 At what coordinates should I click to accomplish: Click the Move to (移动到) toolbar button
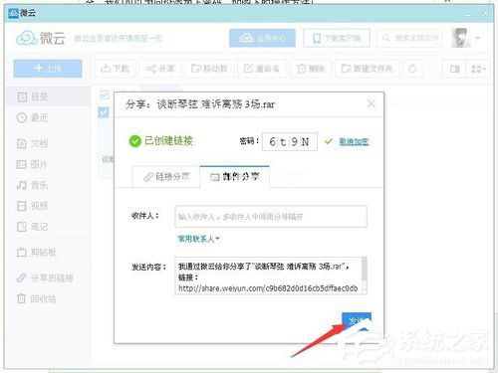tap(209, 69)
